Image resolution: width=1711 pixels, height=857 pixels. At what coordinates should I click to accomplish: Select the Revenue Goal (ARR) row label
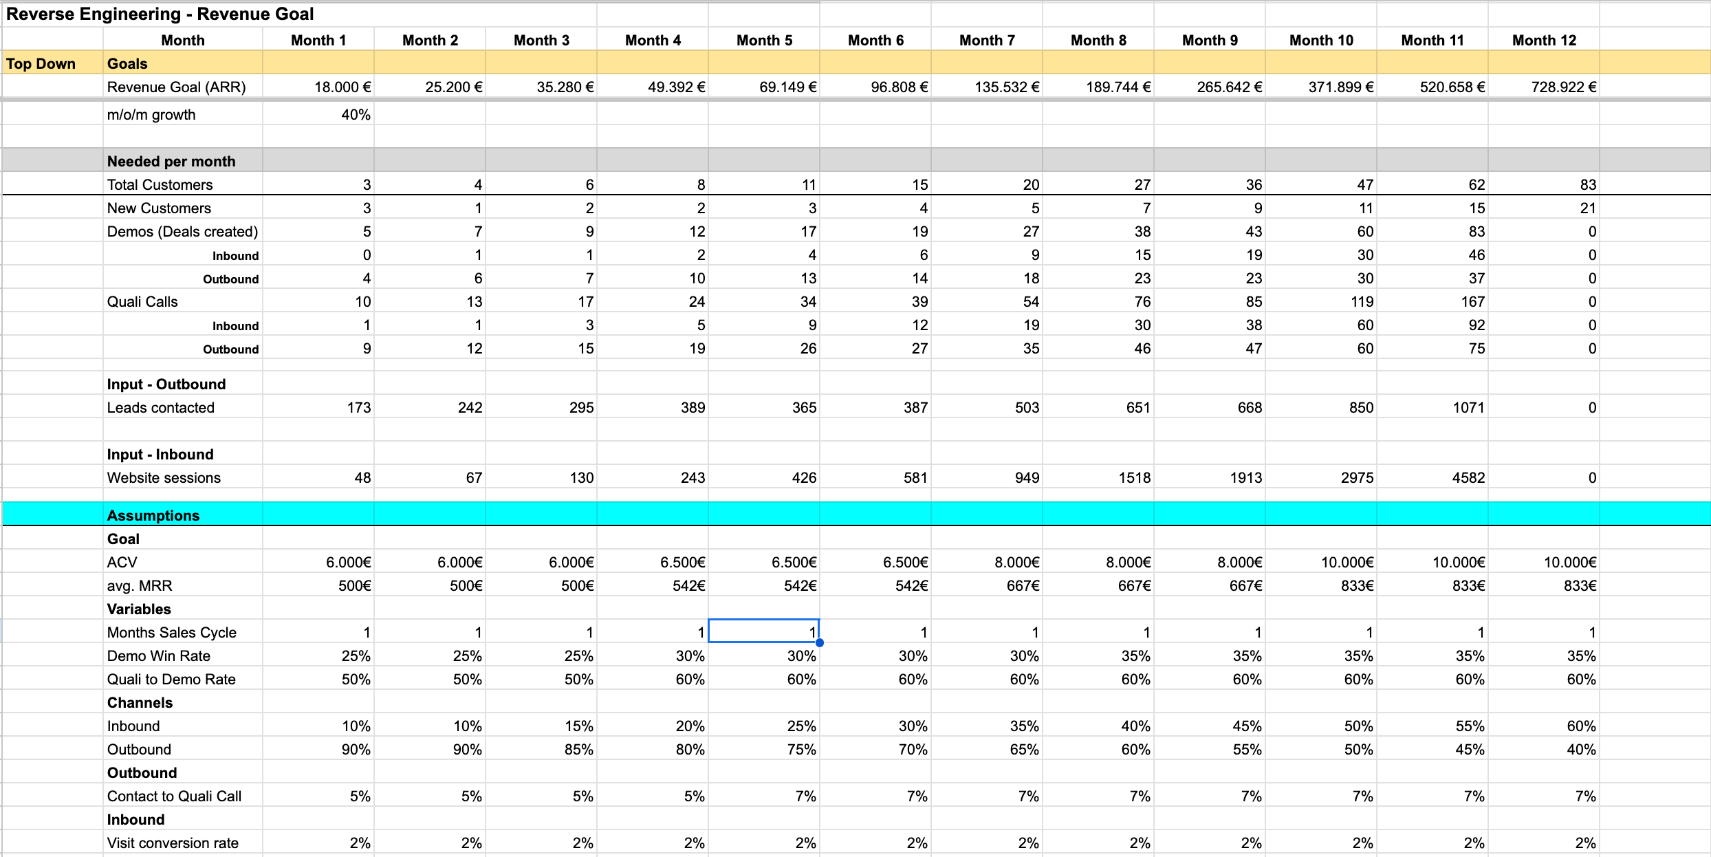pos(176,87)
